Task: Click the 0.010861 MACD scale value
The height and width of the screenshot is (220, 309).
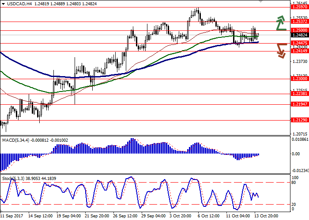Action: point(300,139)
